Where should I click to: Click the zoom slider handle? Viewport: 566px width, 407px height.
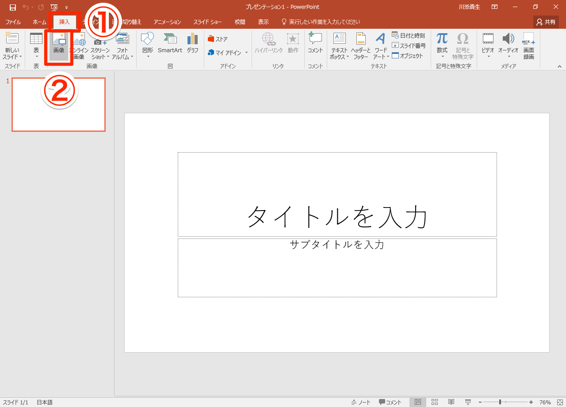[500, 402]
